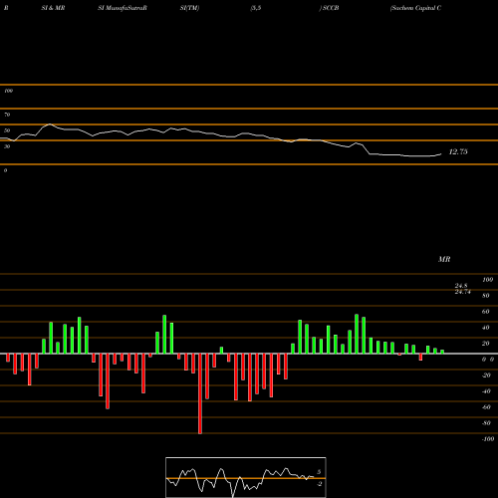Click the value '24.8' in MR panel
The height and width of the screenshot is (498, 498).
pos(461,286)
